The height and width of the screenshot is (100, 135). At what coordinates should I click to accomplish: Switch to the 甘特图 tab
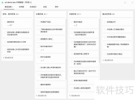point(21,7)
